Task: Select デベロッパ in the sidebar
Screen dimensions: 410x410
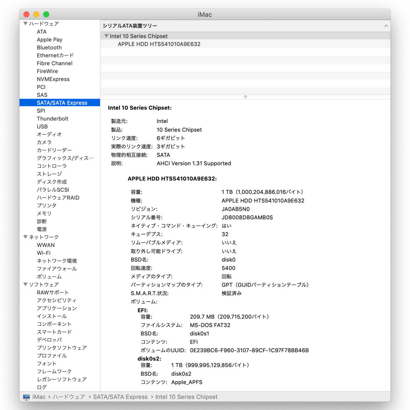Action: (x=50, y=340)
